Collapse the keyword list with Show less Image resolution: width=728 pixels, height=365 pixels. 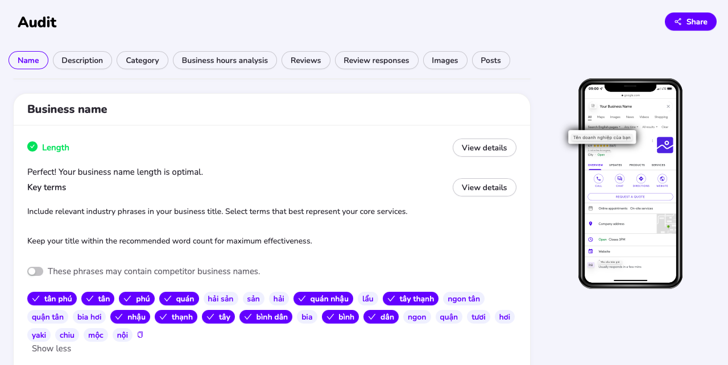[51, 349]
